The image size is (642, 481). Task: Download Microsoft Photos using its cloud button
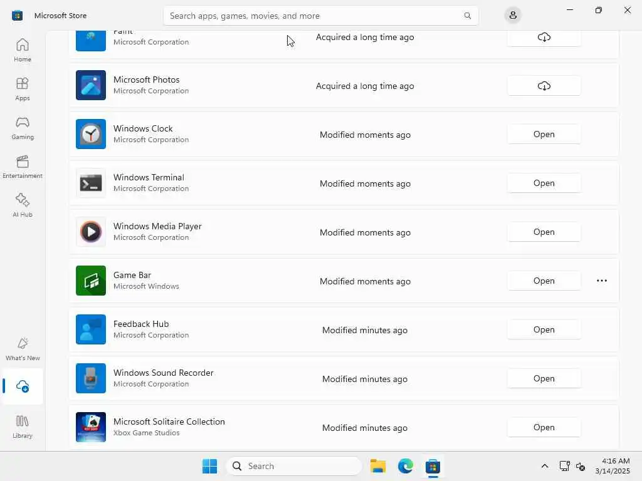(544, 86)
